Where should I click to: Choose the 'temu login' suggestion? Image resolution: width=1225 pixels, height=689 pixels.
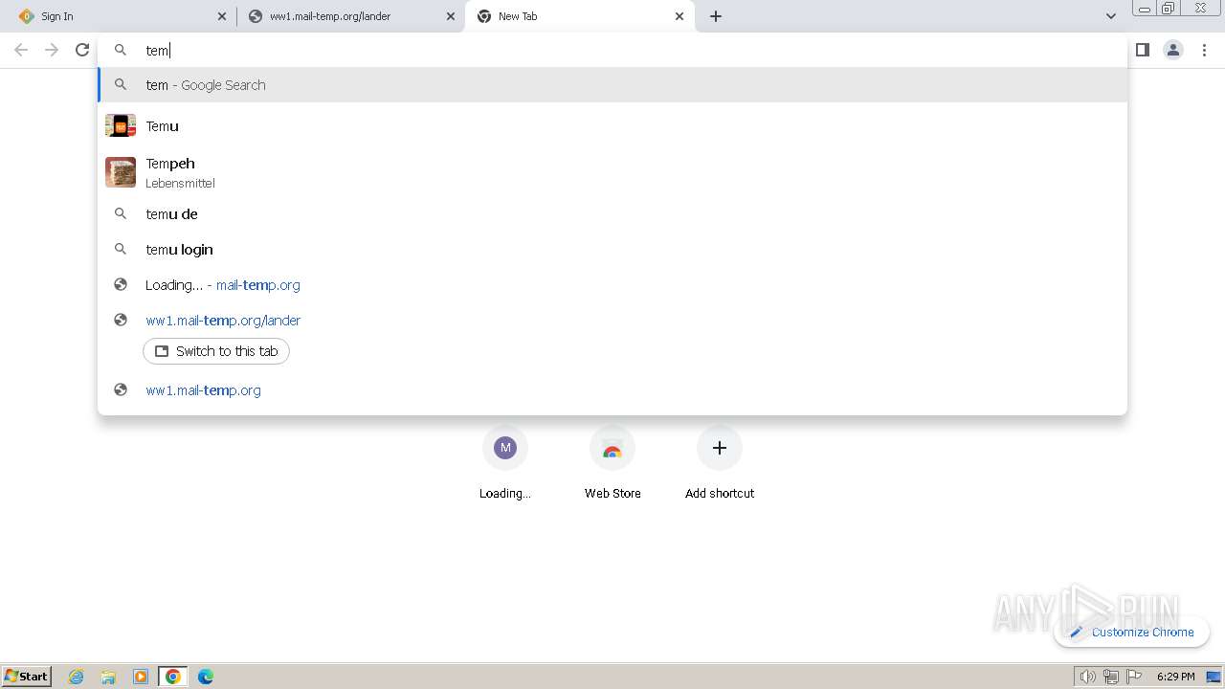612,250
